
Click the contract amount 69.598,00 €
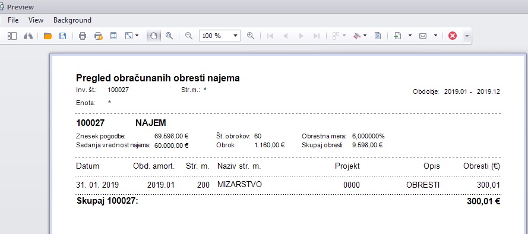pyautogui.click(x=171, y=137)
